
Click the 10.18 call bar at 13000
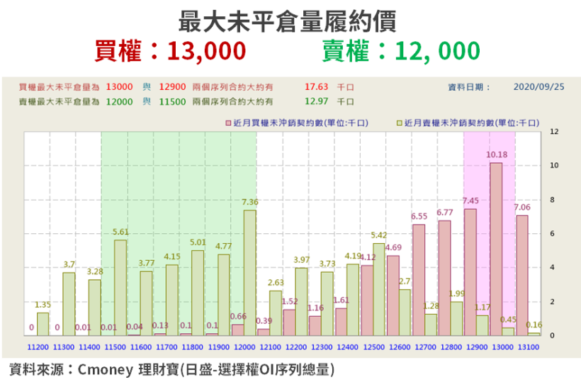coord(496,249)
